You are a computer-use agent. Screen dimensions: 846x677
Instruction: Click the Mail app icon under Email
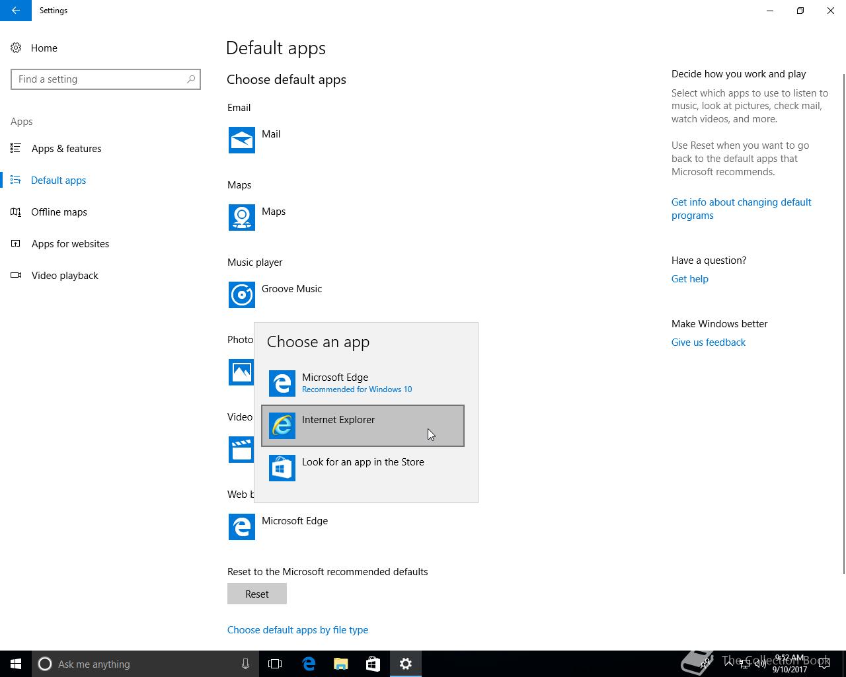click(242, 140)
